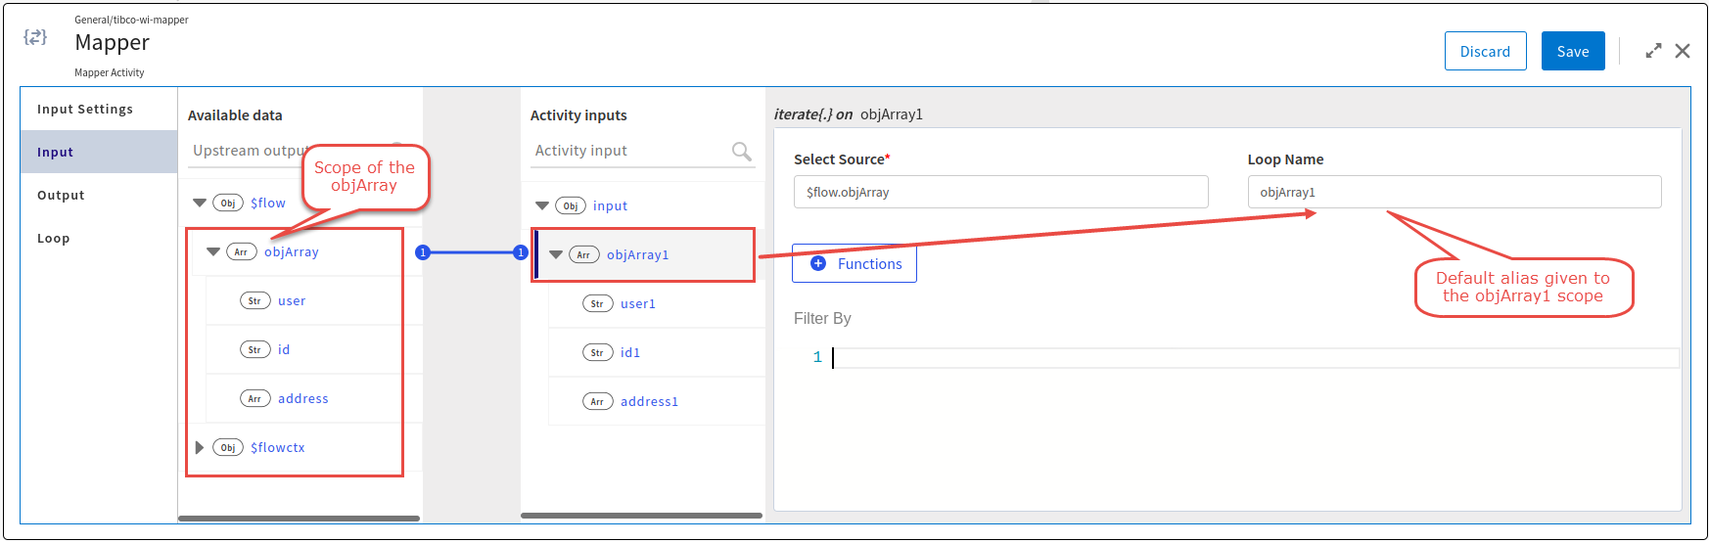Switch to the Output tab
Screen dimensions: 1709x543
pos(61,195)
